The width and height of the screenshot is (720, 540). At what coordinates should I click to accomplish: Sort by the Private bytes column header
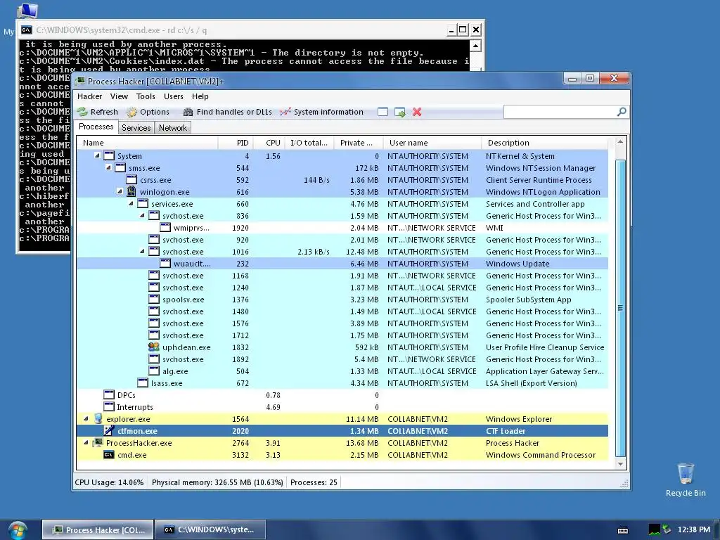coord(359,143)
